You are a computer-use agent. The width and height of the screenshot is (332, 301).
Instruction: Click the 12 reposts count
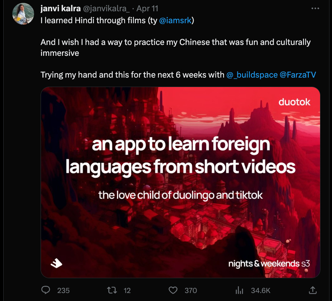pyautogui.click(x=127, y=290)
